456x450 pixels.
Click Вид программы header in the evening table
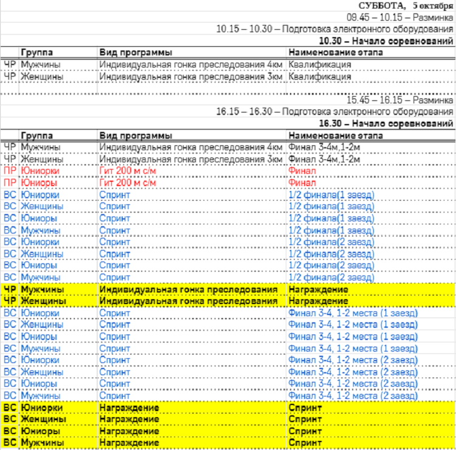coord(136,136)
